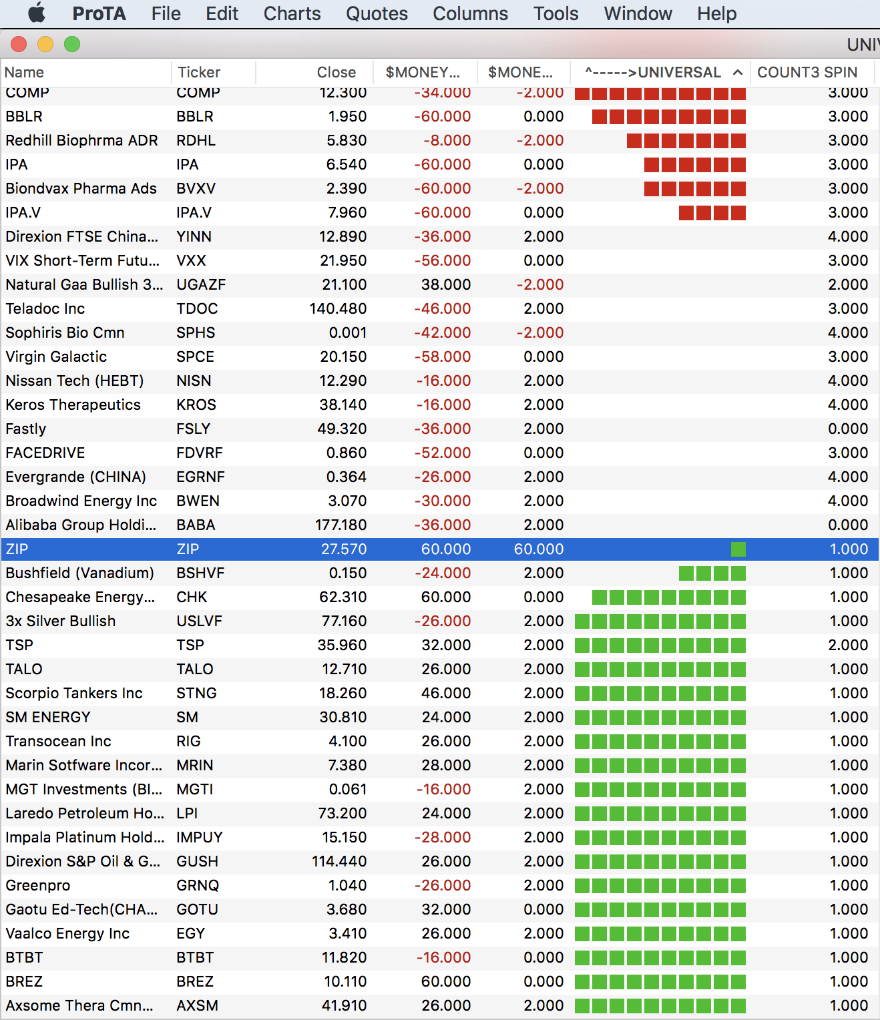
Task: Close the watchlist window
Action: pyautogui.click(x=19, y=44)
